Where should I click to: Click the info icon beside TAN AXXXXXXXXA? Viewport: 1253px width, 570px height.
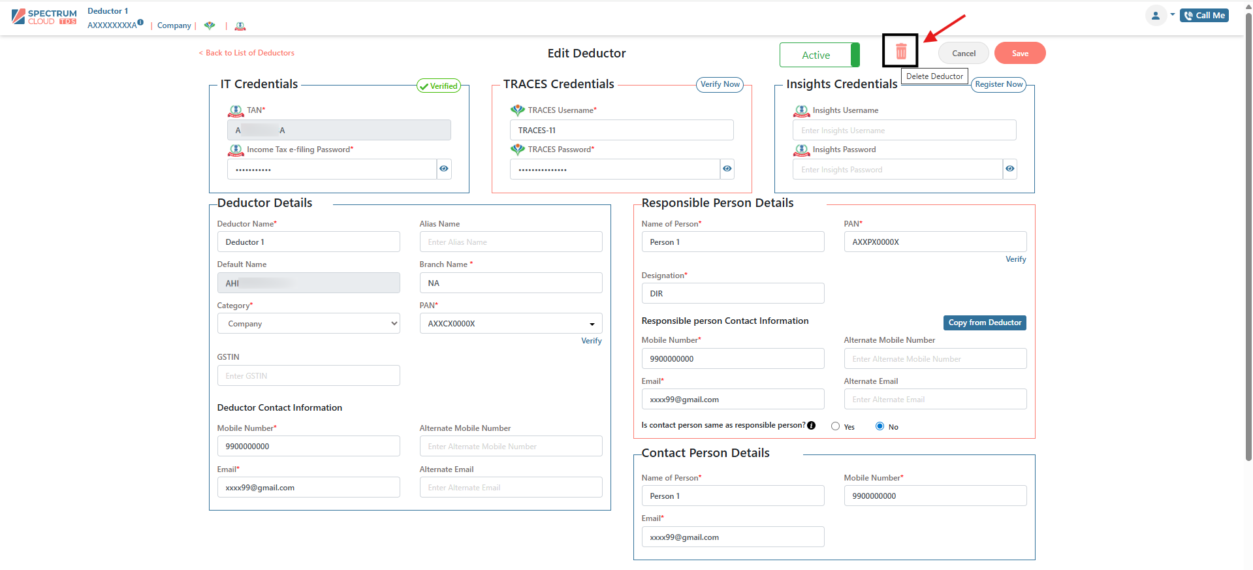pyautogui.click(x=140, y=23)
